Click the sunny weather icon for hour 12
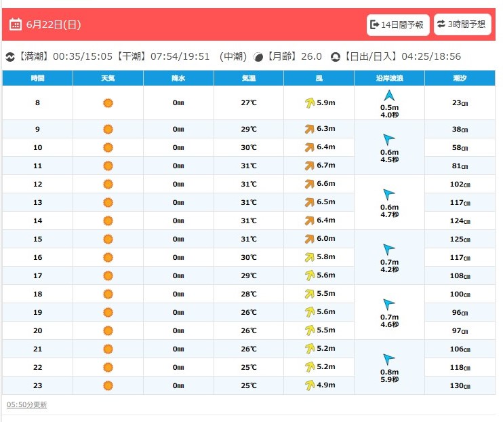The height and width of the screenshot is (422, 503). pos(108,185)
